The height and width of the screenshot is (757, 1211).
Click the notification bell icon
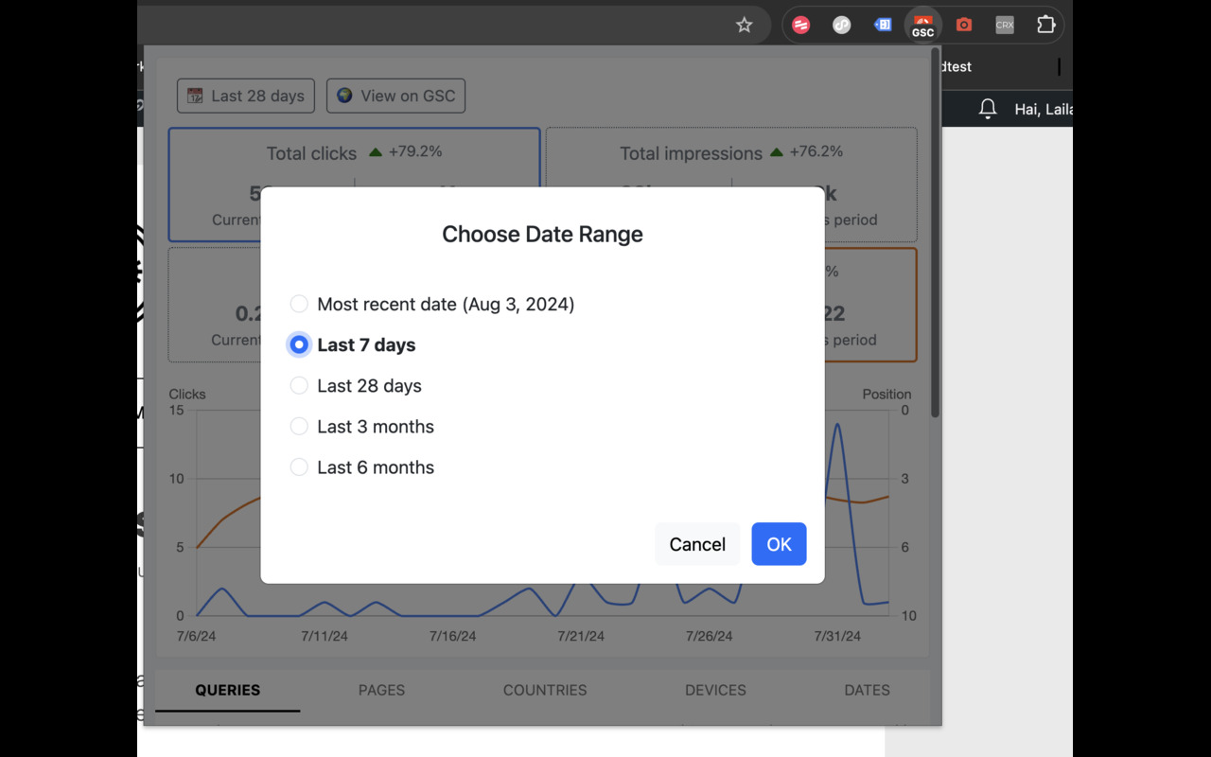coord(987,108)
